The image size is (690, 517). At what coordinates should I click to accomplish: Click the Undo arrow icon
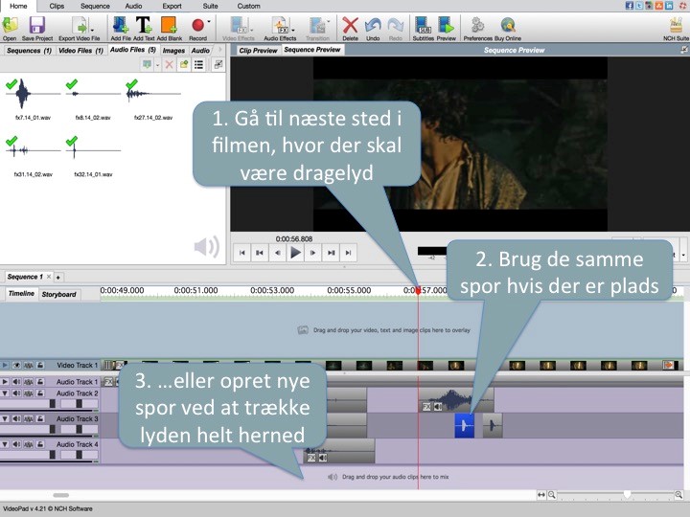(373, 26)
